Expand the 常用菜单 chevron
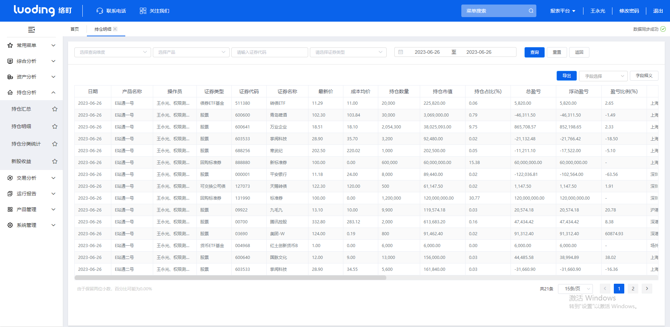The width and height of the screenshot is (670, 327). 53,45
